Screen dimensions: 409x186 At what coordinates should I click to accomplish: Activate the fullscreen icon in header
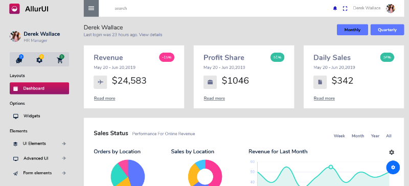coord(345,8)
